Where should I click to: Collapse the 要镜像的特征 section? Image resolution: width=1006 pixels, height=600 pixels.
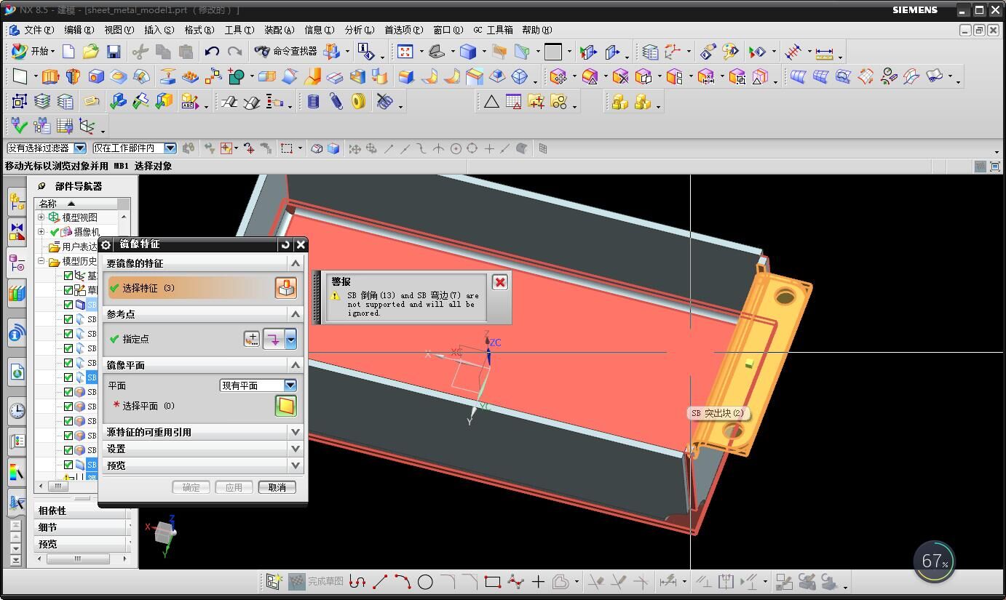coord(296,263)
